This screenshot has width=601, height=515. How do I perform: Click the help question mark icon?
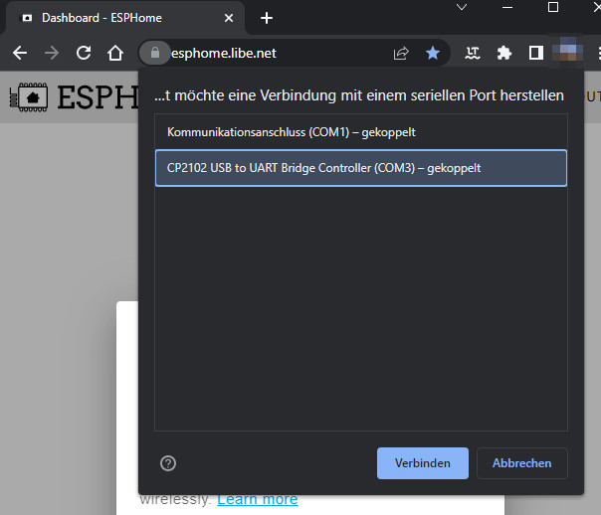(x=168, y=463)
